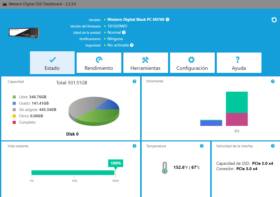Click the Vida restante help icon
This screenshot has height=197, width=280.
[x=135, y=146]
